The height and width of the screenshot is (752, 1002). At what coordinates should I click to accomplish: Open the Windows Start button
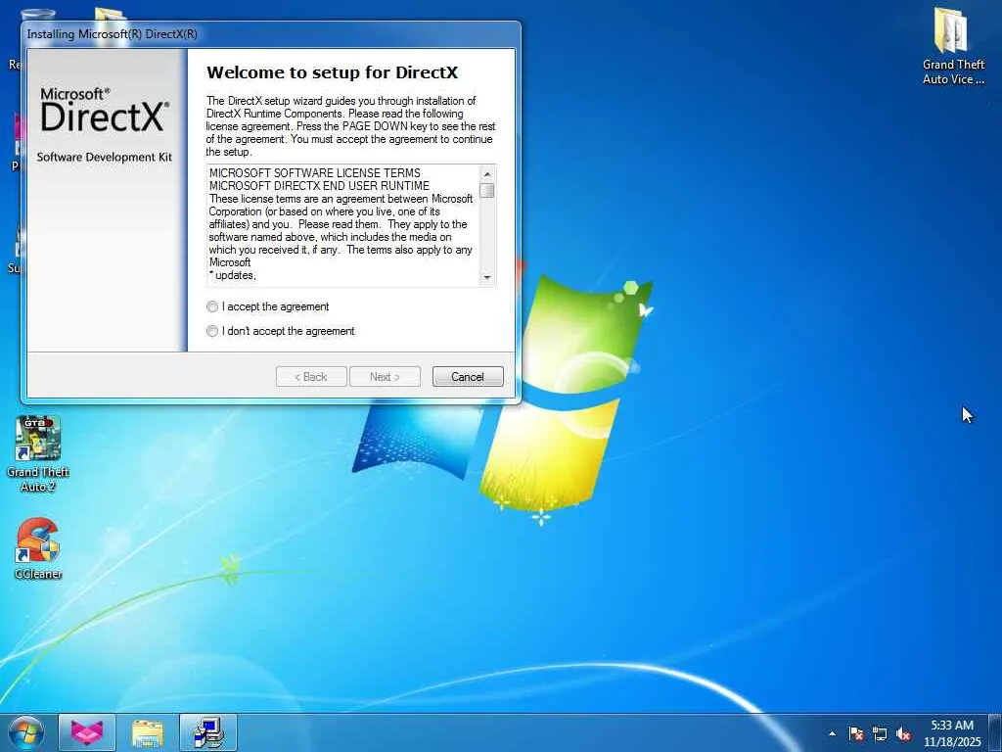[26, 732]
